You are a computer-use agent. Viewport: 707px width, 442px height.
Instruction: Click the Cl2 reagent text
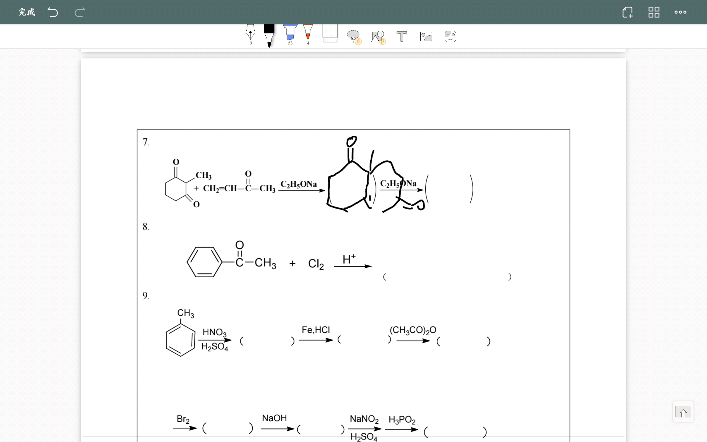pyautogui.click(x=316, y=264)
